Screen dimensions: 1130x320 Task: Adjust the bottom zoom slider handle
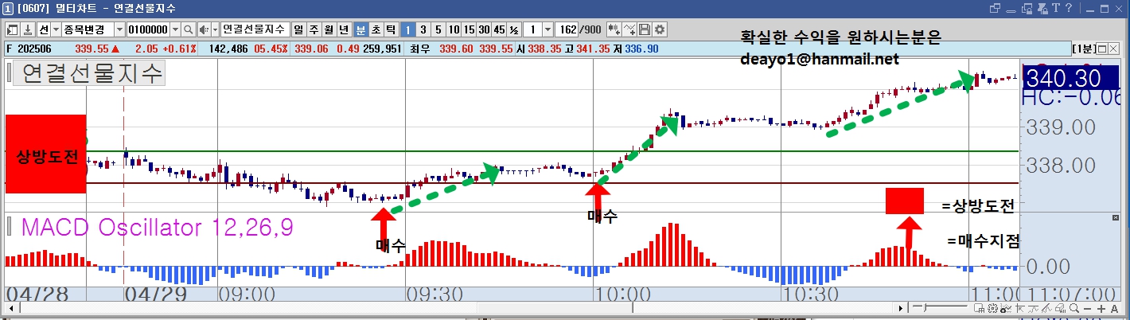pos(925,308)
